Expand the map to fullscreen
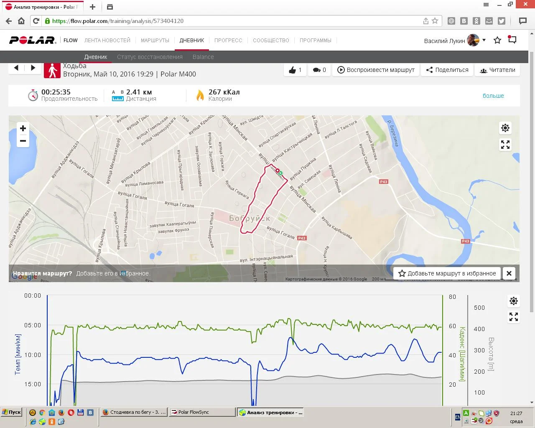This screenshot has height=428, width=535. pyautogui.click(x=505, y=145)
